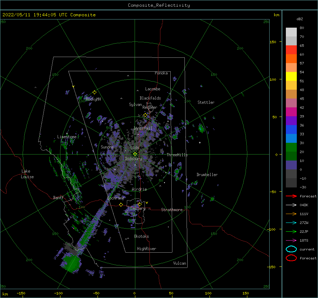Click the RockyMH label

[x=93, y=99]
